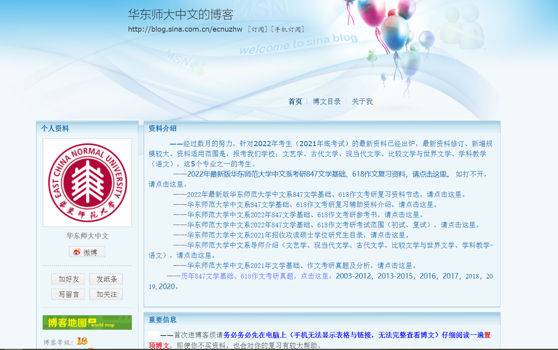The width and height of the screenshot is (558, 350).
Task: Click the Weibo 微博 button under the profile
Action: 87,252
